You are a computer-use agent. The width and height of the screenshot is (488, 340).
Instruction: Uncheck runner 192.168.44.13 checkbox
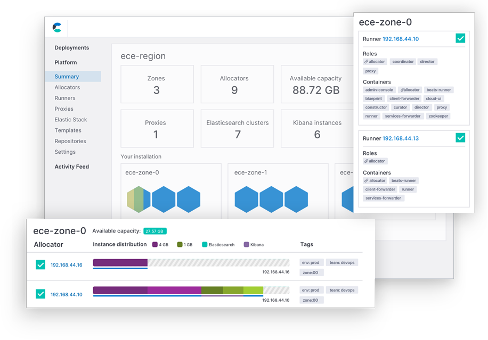coord(460,138)
